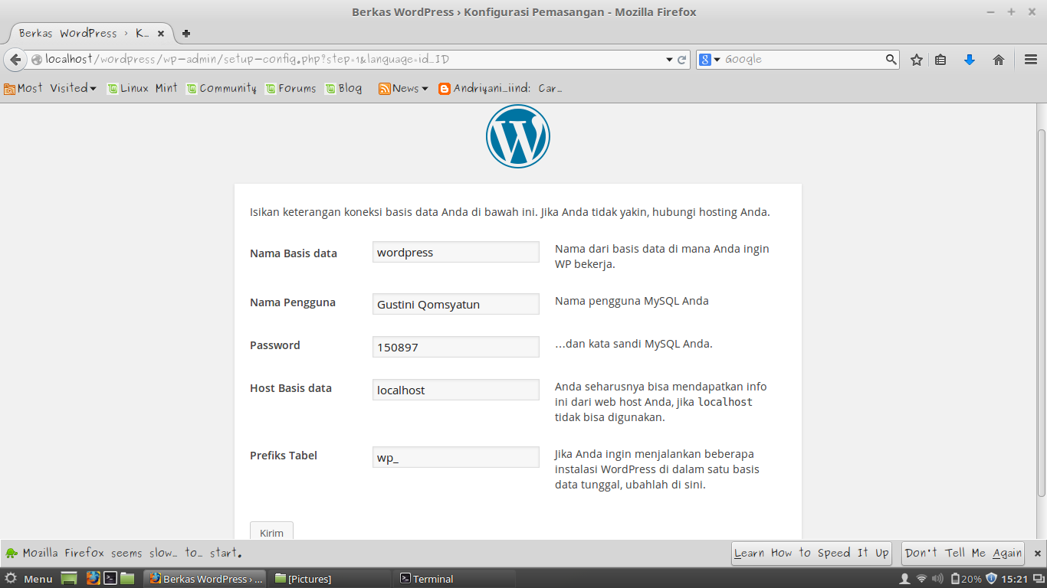Click the search magnifier icon
The image size is (1047, 588).
click(891, 60)
